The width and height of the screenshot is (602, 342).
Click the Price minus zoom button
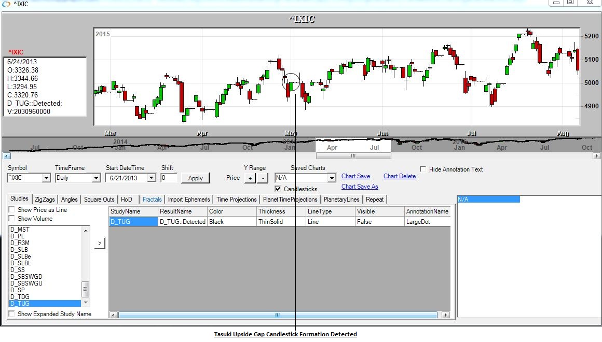(262, 178)
